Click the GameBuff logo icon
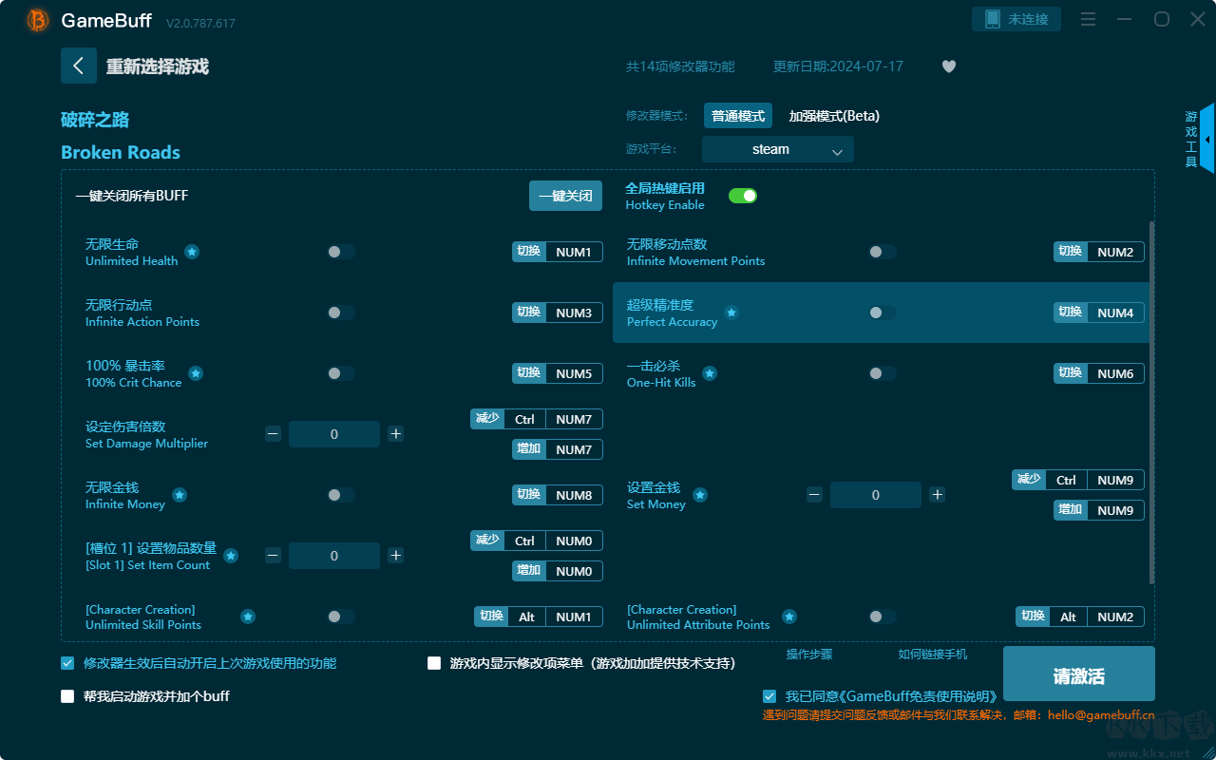Screen dimensions: 1216x760 38,20
